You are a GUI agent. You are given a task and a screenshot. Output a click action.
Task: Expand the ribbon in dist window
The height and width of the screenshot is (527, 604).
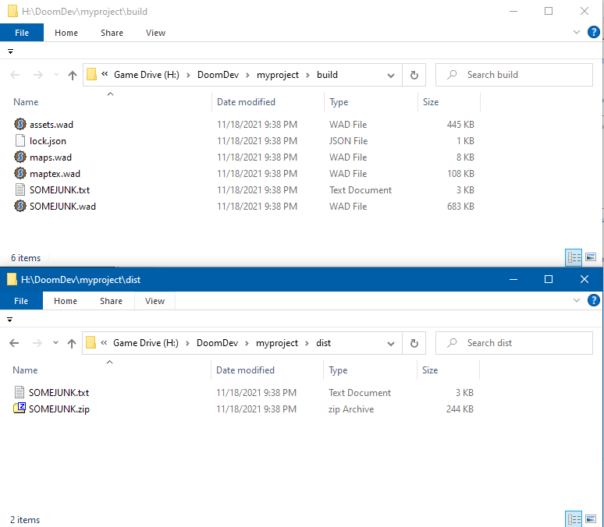pyautogui.click(x=577, y=300)
